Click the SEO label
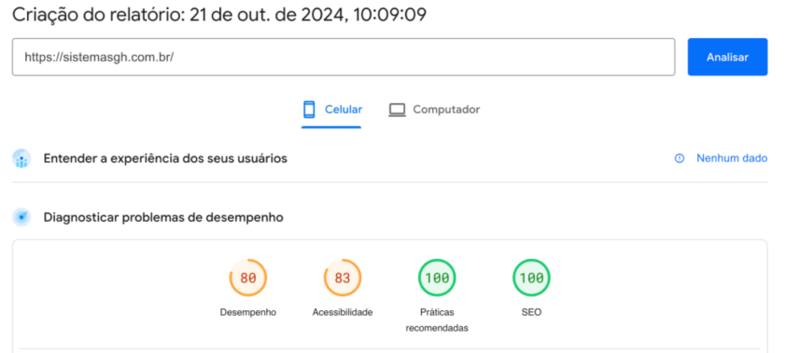Screen dimensions: 786x353 tap(531, 313)
